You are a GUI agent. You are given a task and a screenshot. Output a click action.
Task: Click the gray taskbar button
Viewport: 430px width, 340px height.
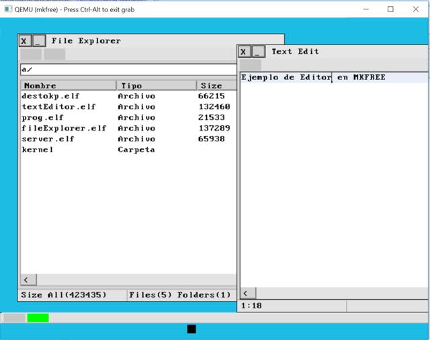(14, 318)
